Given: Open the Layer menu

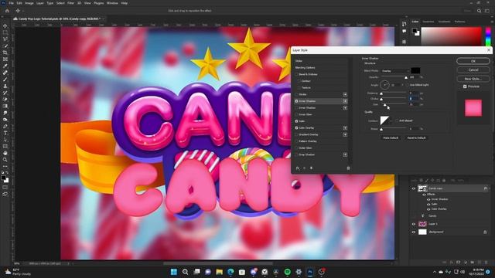Looking at the screenshot, I should tap(40, 3).
